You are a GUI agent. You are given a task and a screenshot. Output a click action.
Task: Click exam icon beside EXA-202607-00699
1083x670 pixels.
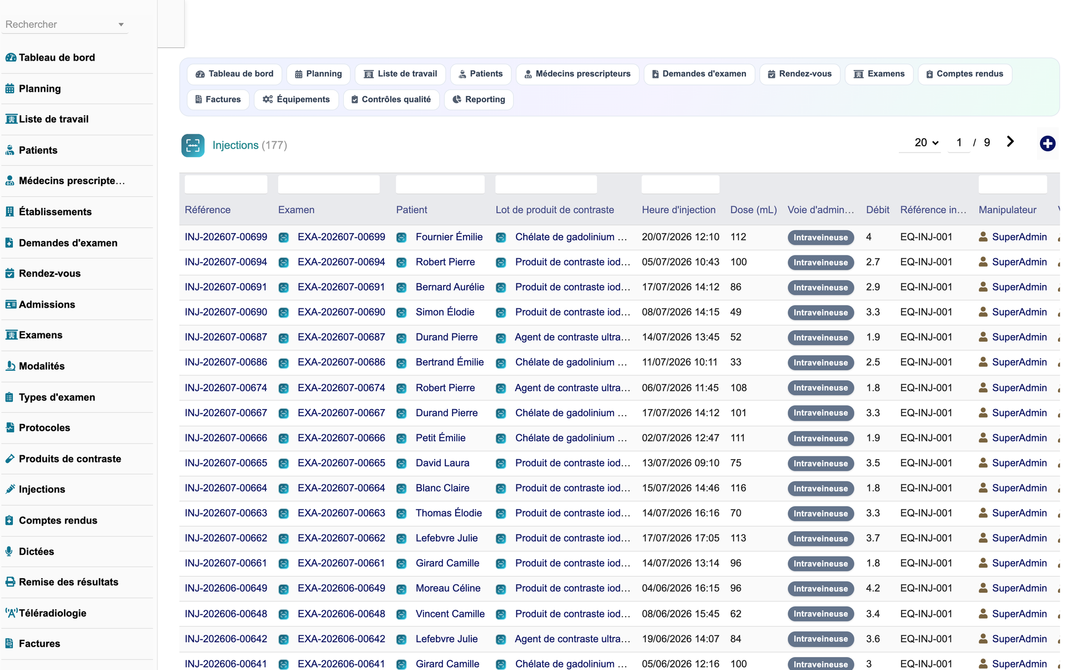283,238
